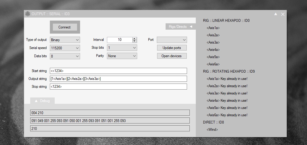Click the Serial speed label
The image size is (307, 145).
coord(38,48)
